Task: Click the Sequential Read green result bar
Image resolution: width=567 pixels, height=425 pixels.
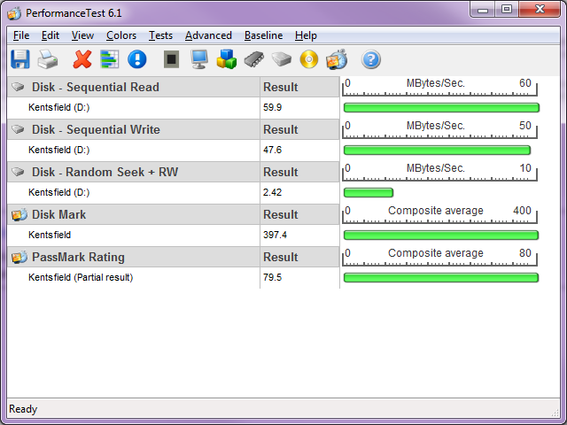Action: tap(441, 107)
